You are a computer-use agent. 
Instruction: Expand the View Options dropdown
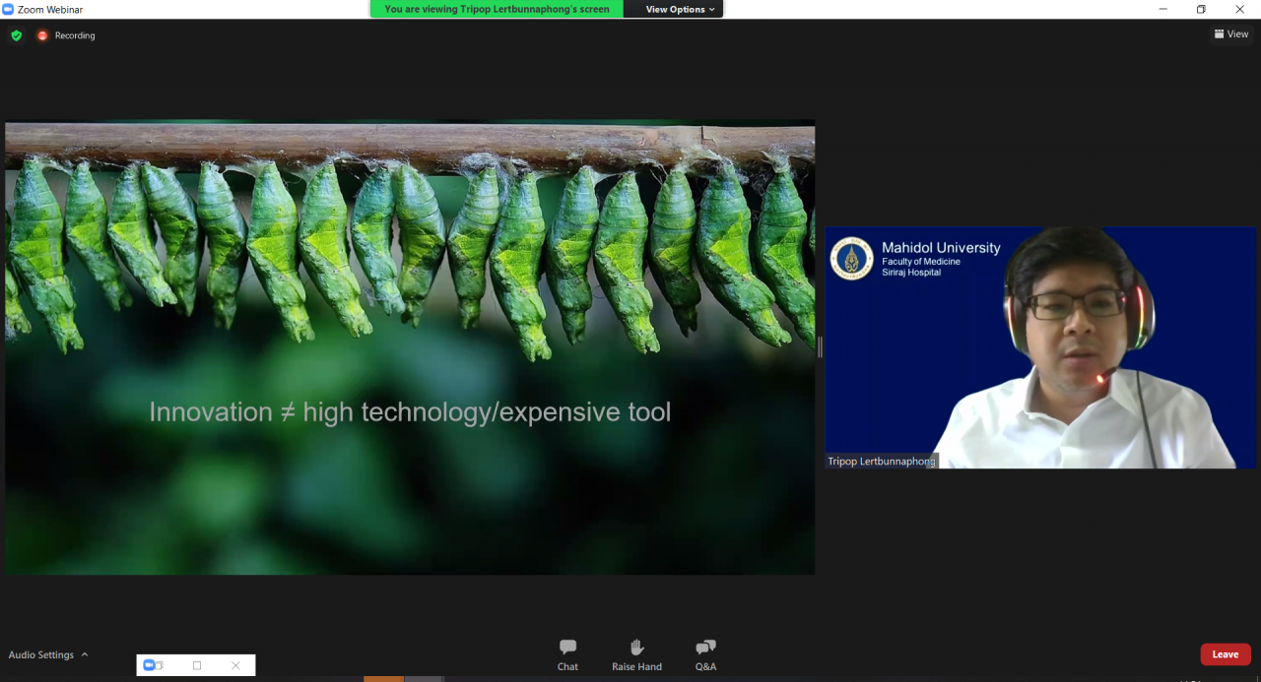[680, 9]
